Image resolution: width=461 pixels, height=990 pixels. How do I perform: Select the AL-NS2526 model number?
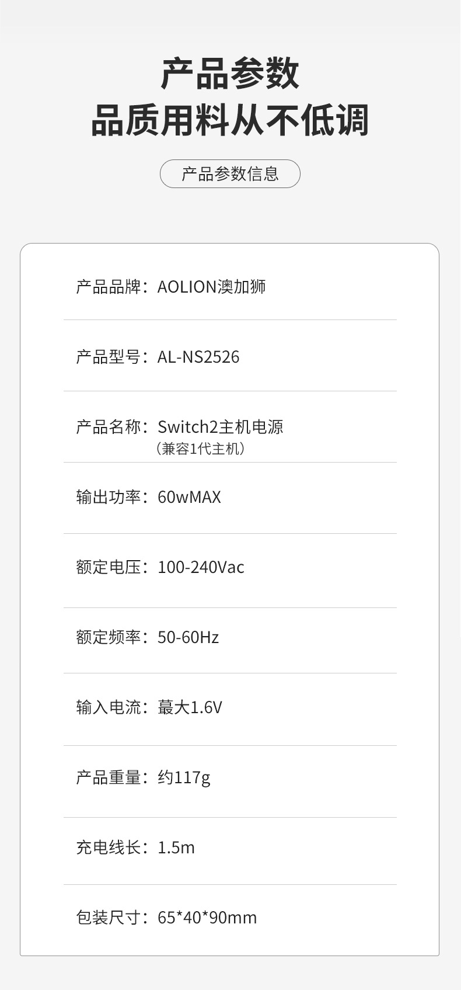(198, 357)
